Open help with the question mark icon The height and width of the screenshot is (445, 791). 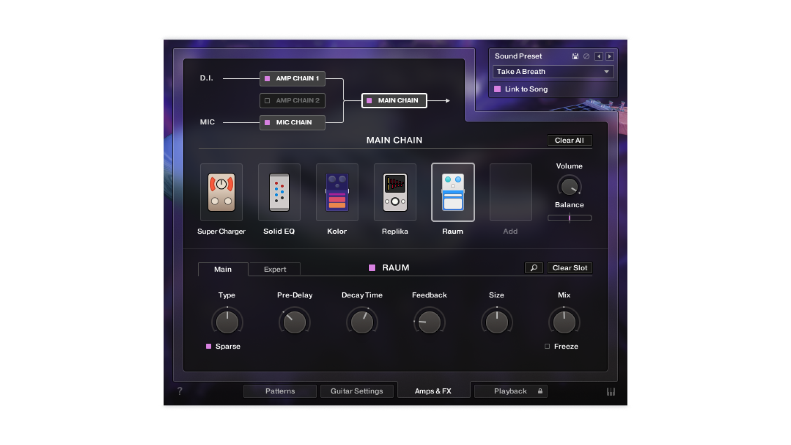(180, 391)
